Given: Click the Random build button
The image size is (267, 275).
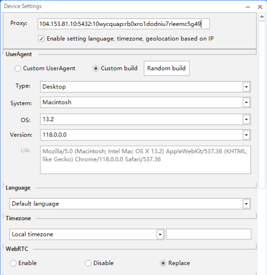Looking at the screenshot, I should [x=166, y=68].
